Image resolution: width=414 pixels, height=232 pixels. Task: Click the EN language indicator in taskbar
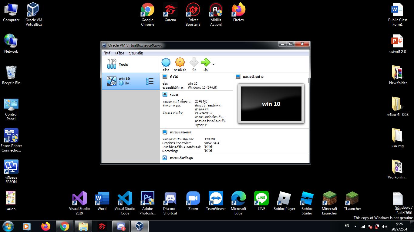347,226
